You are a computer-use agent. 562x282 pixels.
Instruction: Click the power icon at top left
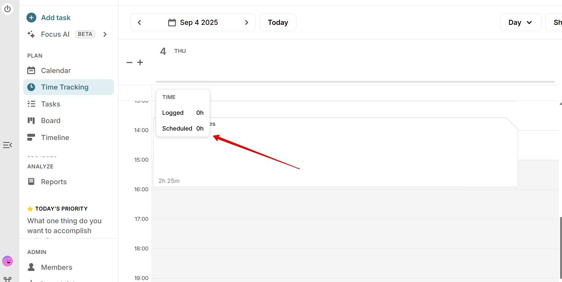(7, 8)
